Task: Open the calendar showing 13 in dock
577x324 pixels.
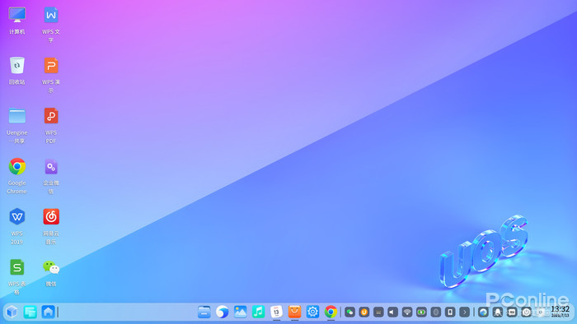Action: (x=276, y=312)
